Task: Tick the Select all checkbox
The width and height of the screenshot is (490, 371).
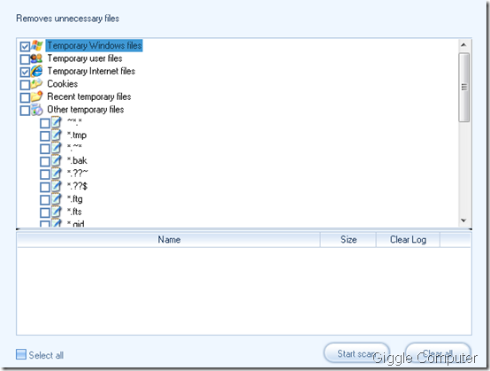Action: 21,354
